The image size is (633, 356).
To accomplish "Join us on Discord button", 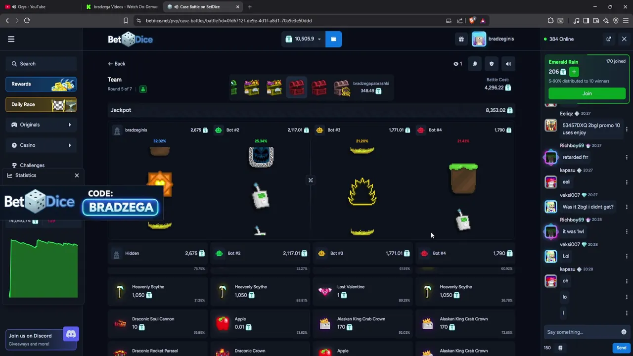I will 41,339.
